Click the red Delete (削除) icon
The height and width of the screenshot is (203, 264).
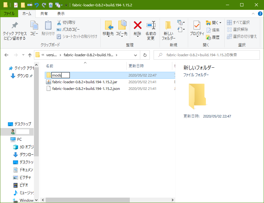137,26
